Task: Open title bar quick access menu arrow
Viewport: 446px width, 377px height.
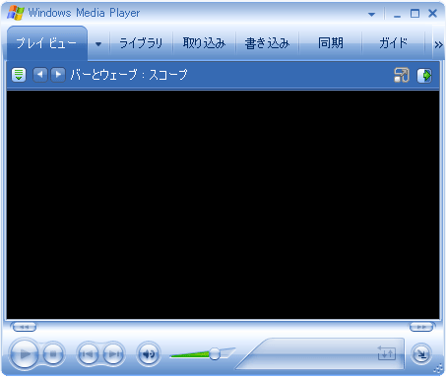Action: pos(371,15)
